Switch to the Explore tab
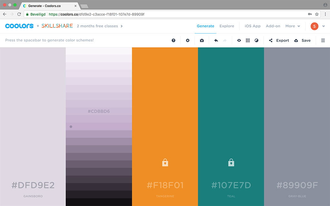Image resolution: width=330 pixels, height=206 pixels. (x=227, y=26)
